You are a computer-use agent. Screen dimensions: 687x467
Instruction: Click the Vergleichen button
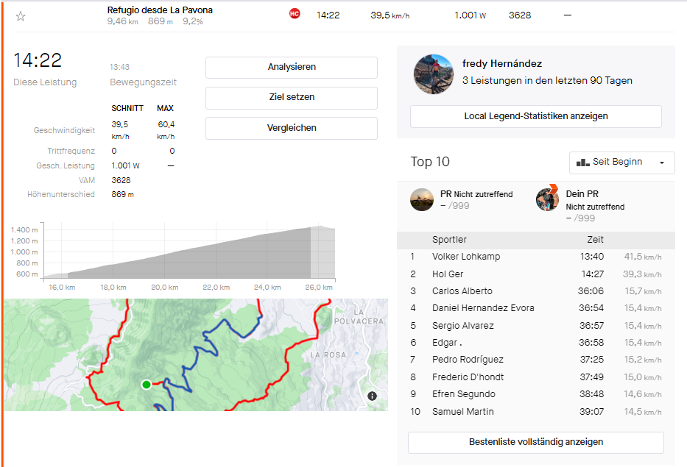(291, 128)
